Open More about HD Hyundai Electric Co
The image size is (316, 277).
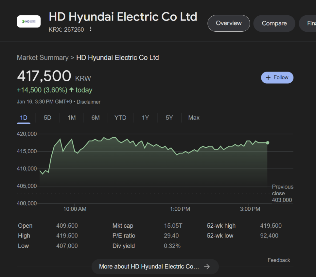[x=155, y=267]
